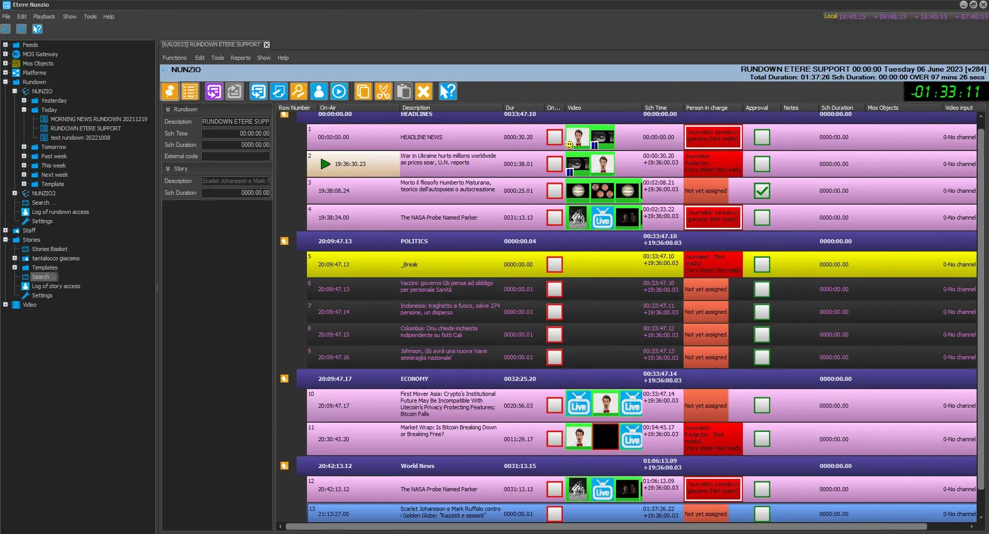Collapse the Story properties section

(168, 169)
